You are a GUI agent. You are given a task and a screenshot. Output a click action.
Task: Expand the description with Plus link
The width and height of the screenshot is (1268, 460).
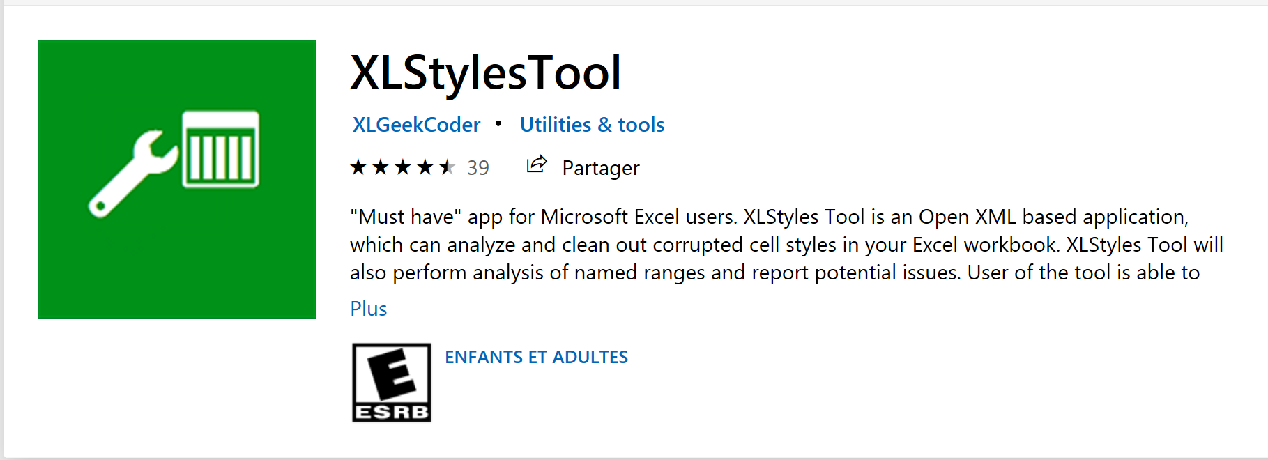[x=368, y=309]
